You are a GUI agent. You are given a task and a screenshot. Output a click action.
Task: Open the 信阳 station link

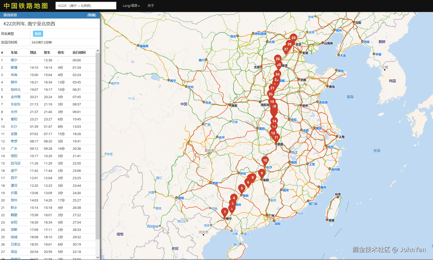(14, 156)
